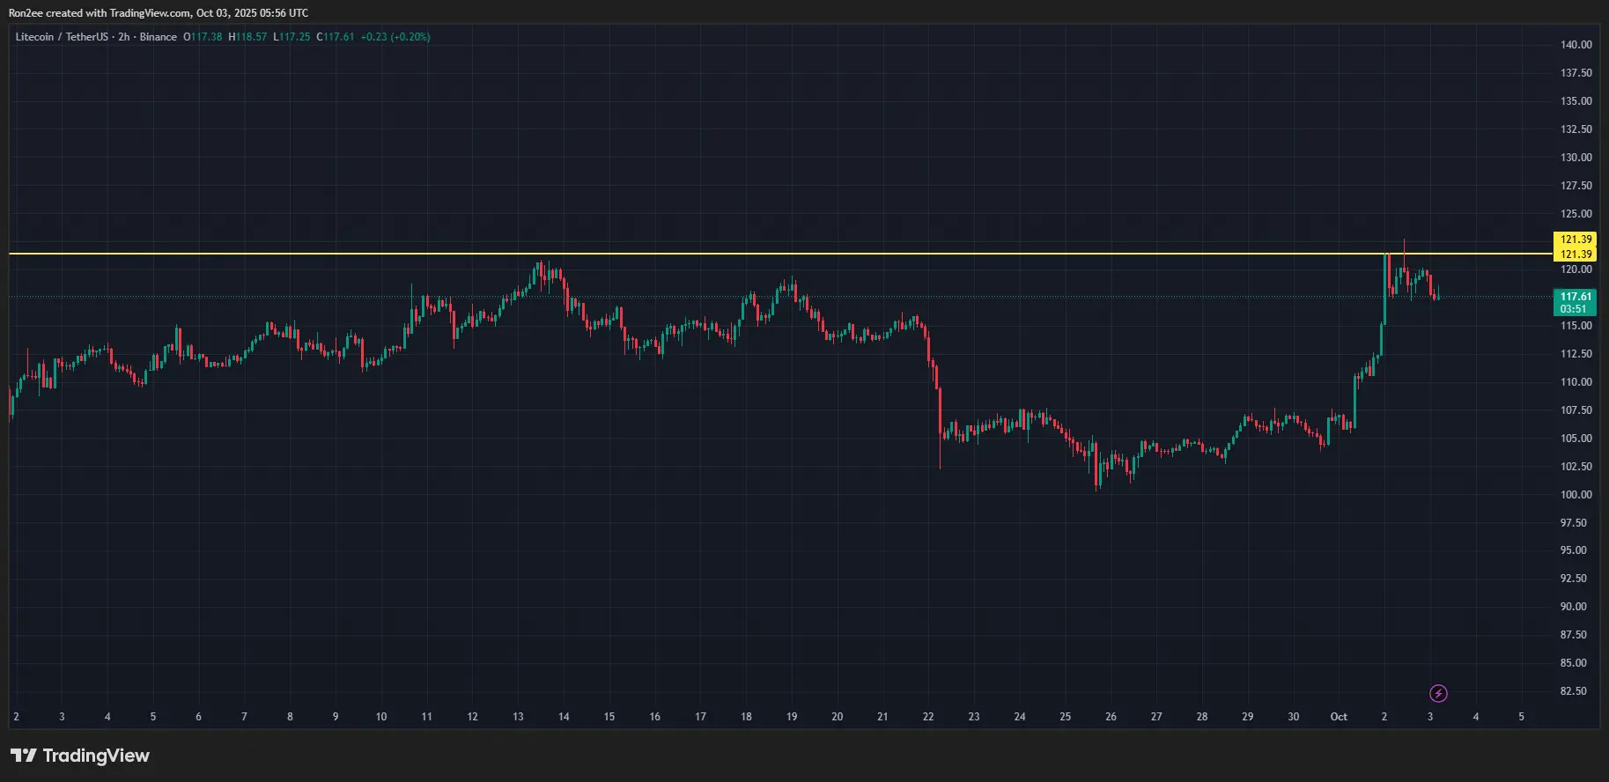
Task: Click the +0.23 (+0.20%) change value
Action: tap(395, 37)
